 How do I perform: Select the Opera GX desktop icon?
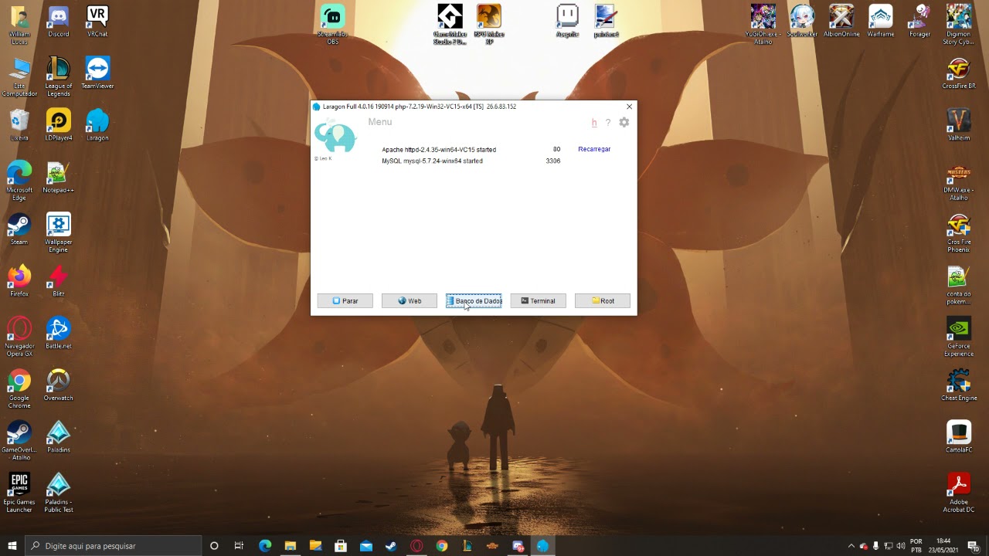(19, 337)
